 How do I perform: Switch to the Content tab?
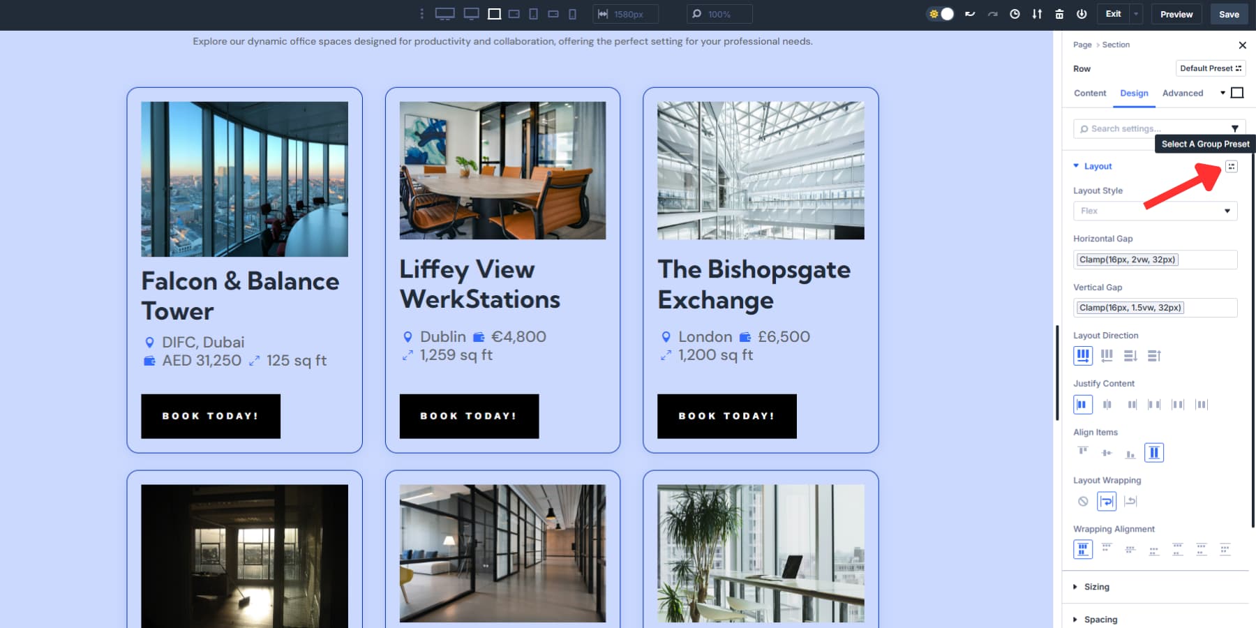pos(1089,93)
